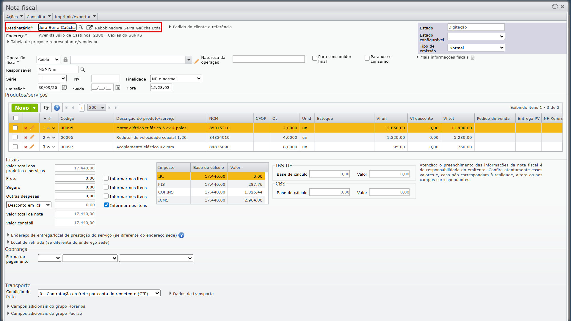Tick Informar nos itens for Seguro
The width and height of the screenshot is (571, 321).
[x=106, y=187]
